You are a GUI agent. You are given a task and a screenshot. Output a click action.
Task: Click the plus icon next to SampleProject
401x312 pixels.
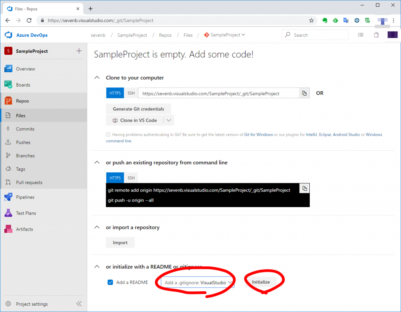point(79,51)
